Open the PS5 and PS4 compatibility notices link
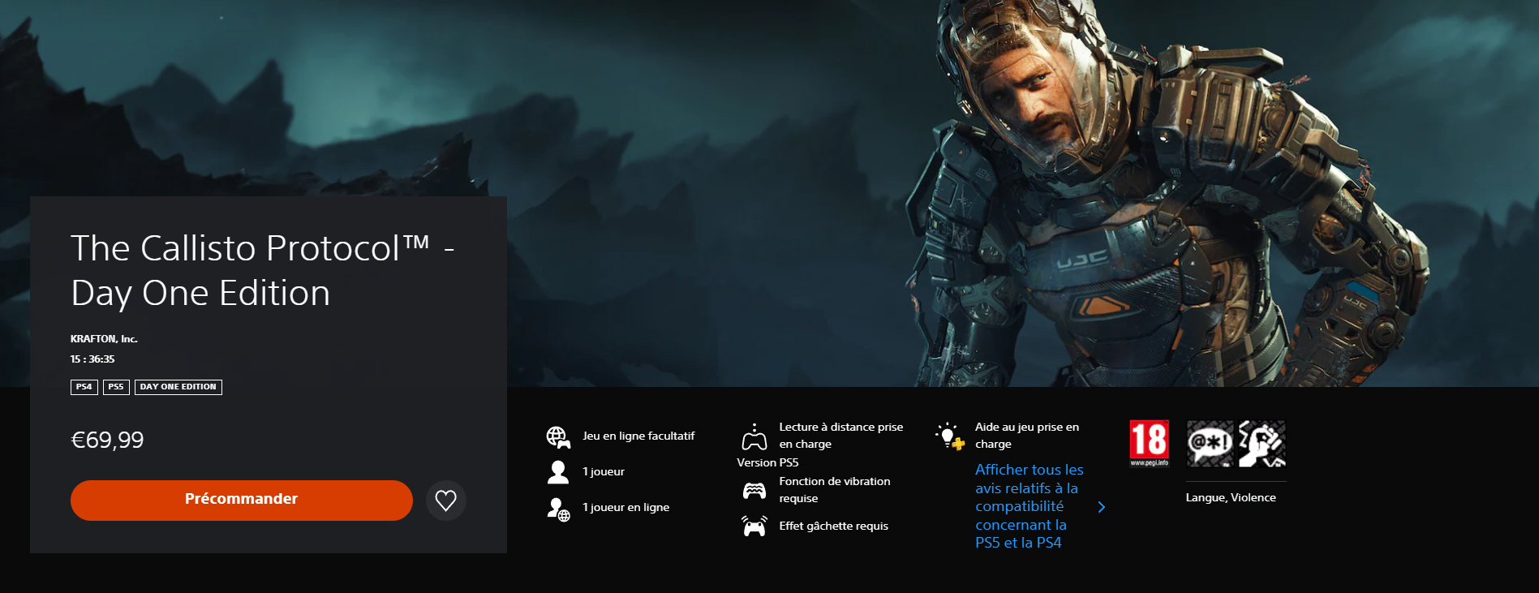This screenshot has width=1539, height=593. (x=1029, y=506)
